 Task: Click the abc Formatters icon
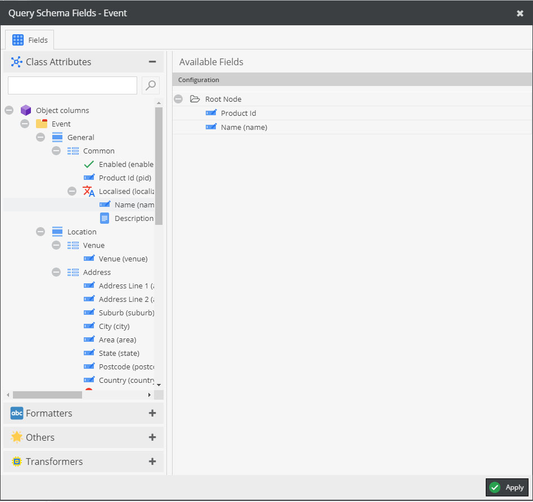click(x=17, y=413)
